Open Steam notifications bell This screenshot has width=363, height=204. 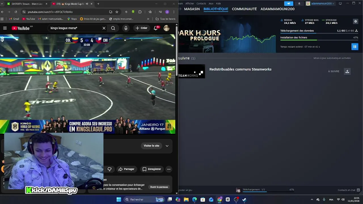pos(299,3)
